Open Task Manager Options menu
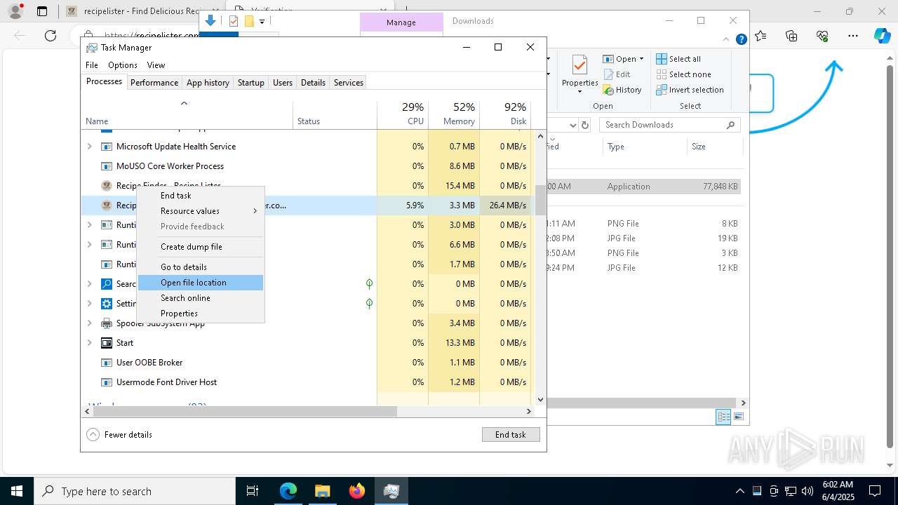The height and width of the screenshot is (505, 898). pyautogui.click(x=123, y=65)
